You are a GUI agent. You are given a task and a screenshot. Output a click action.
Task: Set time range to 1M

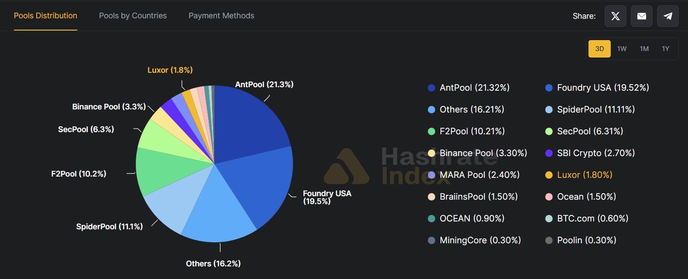click(644, 49)
